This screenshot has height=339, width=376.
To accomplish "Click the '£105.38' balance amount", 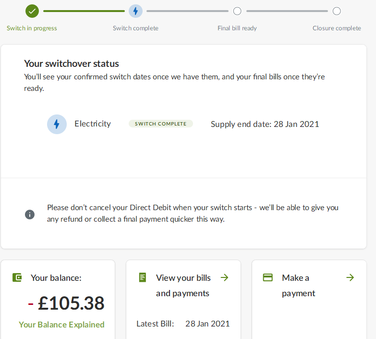I will pos(71,303).
